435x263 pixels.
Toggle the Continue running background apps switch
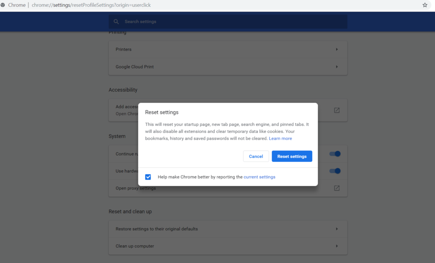point(335,154)
